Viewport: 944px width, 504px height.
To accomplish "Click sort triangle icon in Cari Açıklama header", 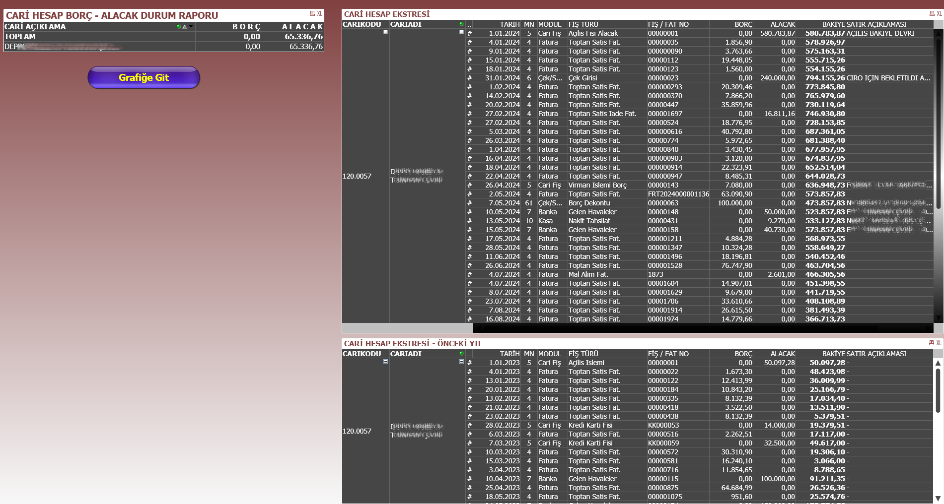I will (x=185, y=27).
